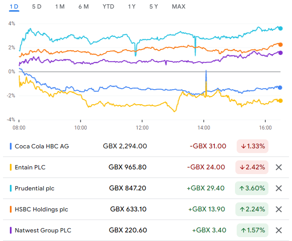
Task: Click price GBX 2,294.00
Action: 125,146
